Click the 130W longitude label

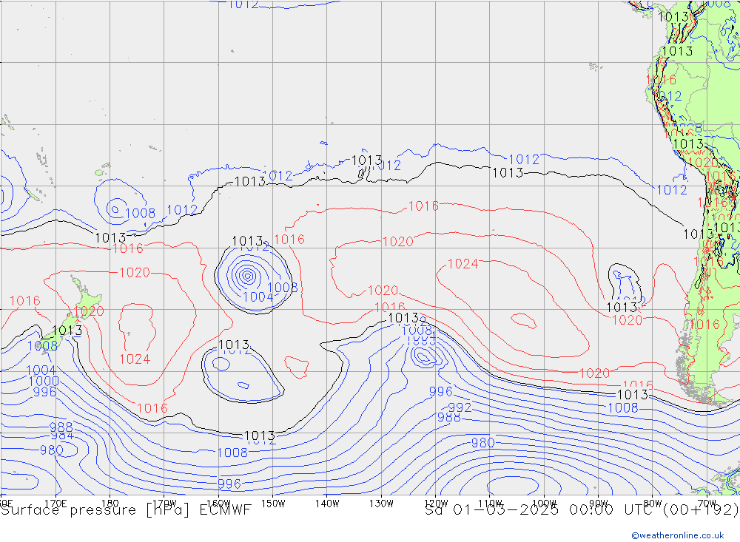click(381, 504)
